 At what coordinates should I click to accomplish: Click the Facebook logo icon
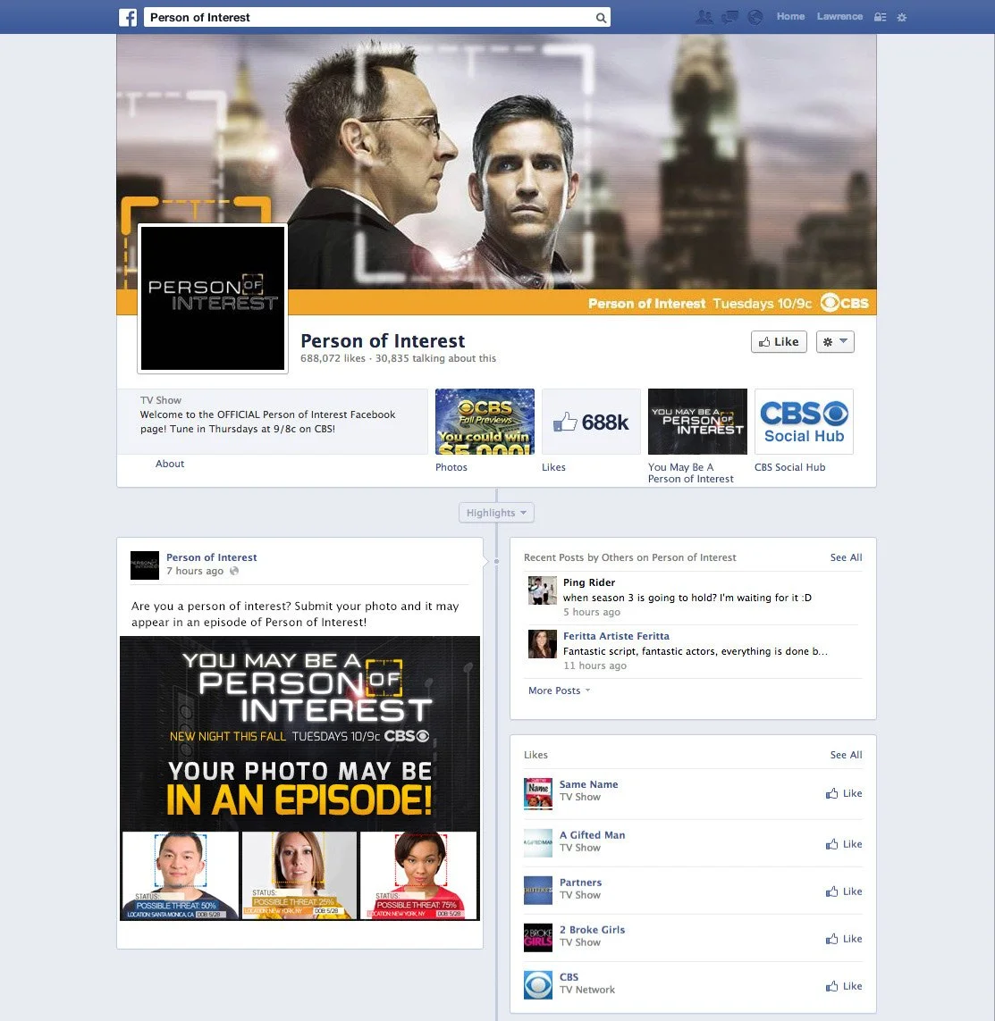(128, 17)
